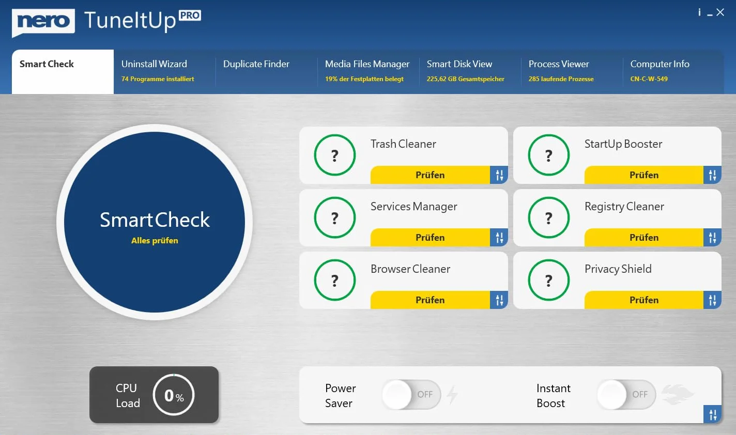Click the Nero logo

pyautogui.click(x=43, y=22)
